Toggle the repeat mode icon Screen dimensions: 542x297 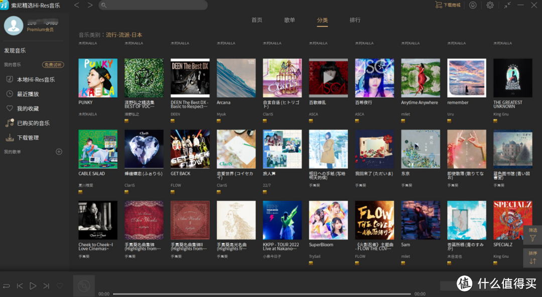[6, 285]
